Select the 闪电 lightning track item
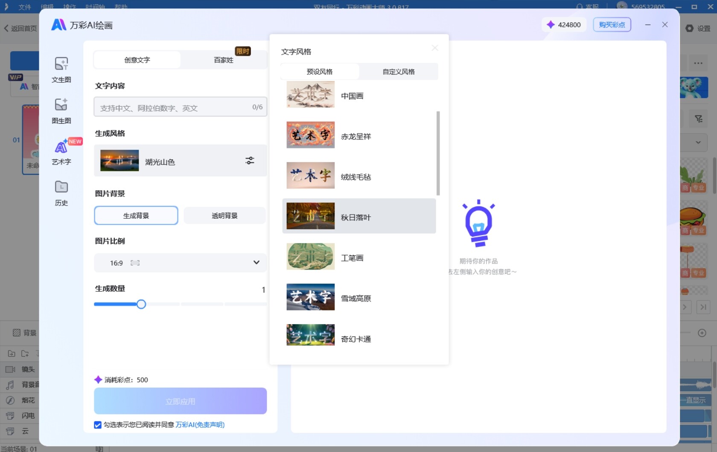 [x=20, y=415]
